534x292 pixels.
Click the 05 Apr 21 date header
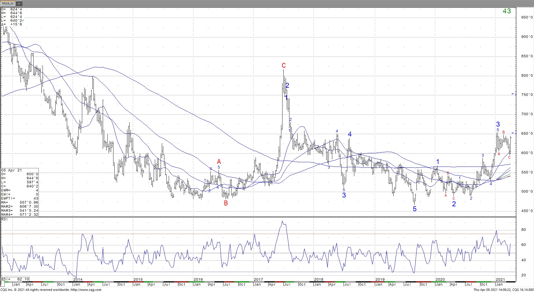click(12, 170)
